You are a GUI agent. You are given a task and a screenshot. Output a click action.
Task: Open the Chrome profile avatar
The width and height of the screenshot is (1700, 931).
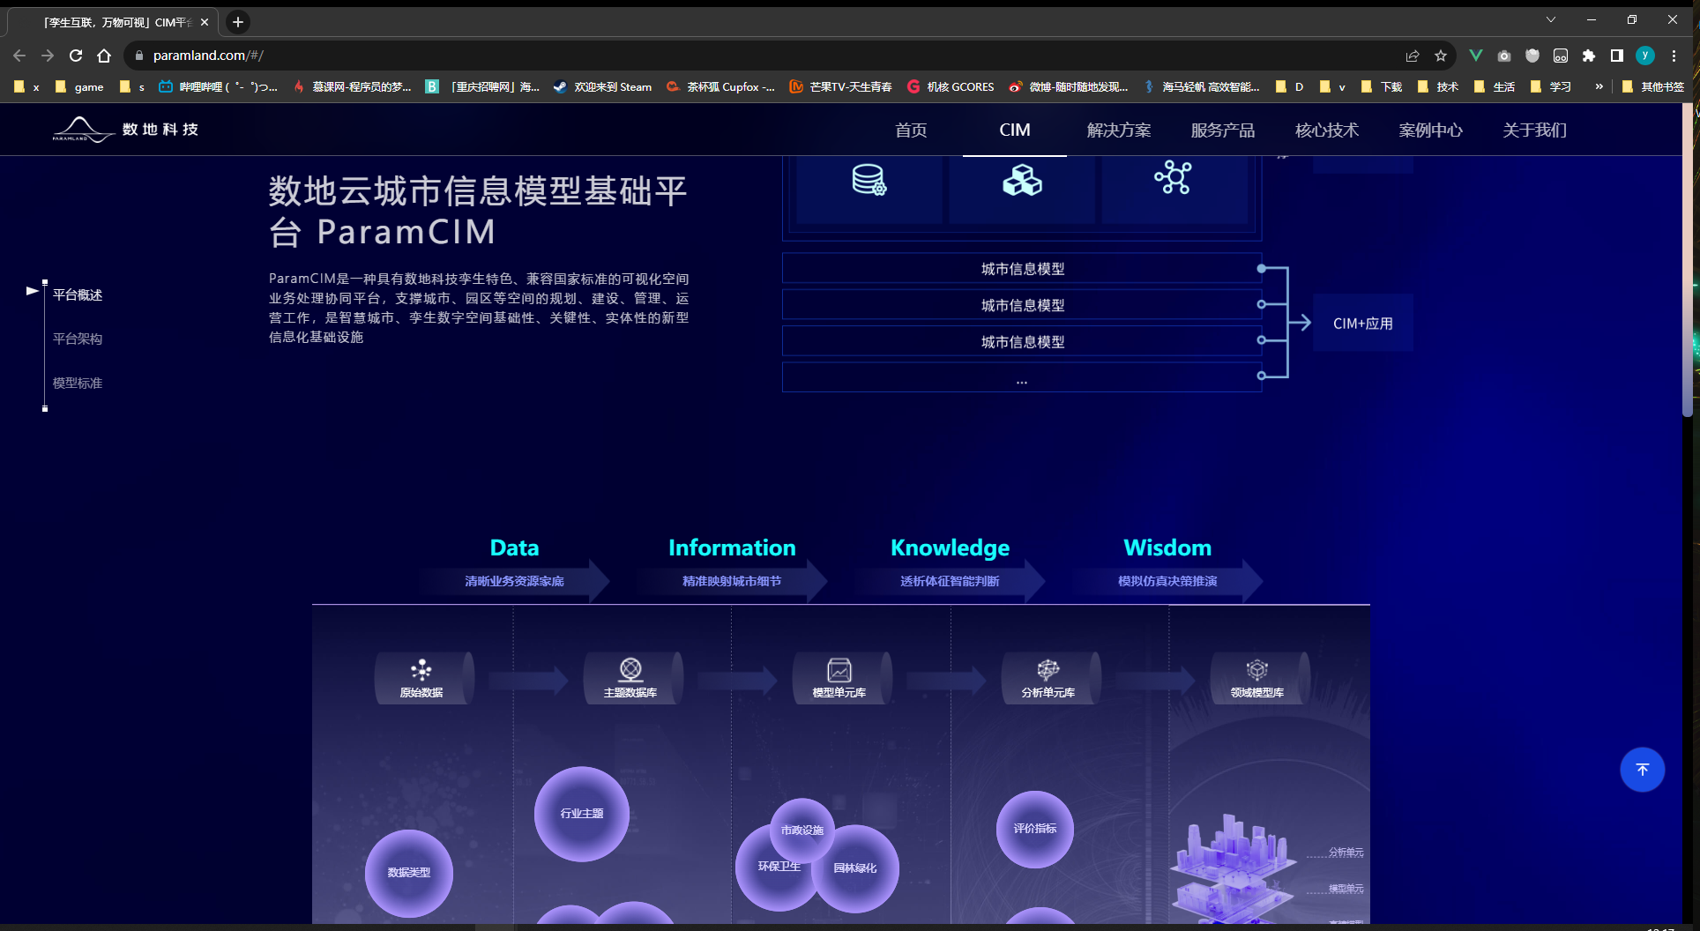pyautogui.click(x=1645, y=56)
